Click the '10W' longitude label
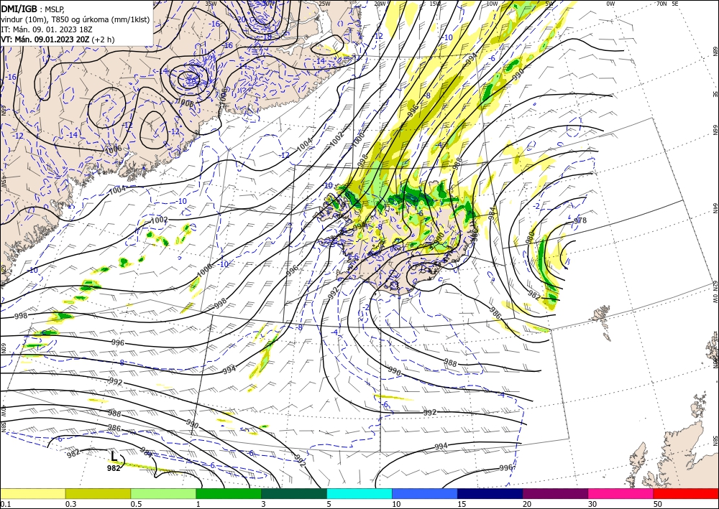This screenshot has height=509, width=719. point(492,4)
